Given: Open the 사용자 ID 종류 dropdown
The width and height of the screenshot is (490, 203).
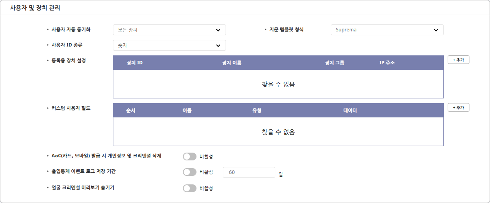Looking at the screenshot, I should [169, 45].
